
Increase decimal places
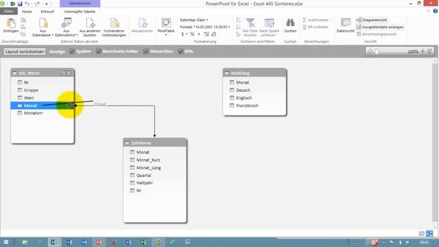pyautogui.click(x=206, y=34)
